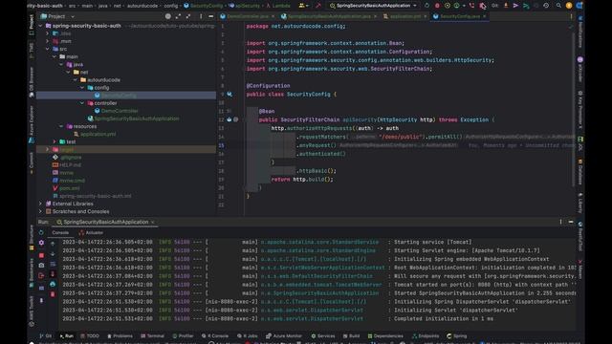Hide the Project panel with minimize icon
612x344 pixels.
[210, 16]
